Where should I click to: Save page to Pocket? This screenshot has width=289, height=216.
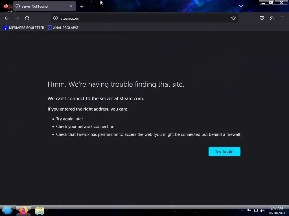pyautogui.click(x=262, y=18)
